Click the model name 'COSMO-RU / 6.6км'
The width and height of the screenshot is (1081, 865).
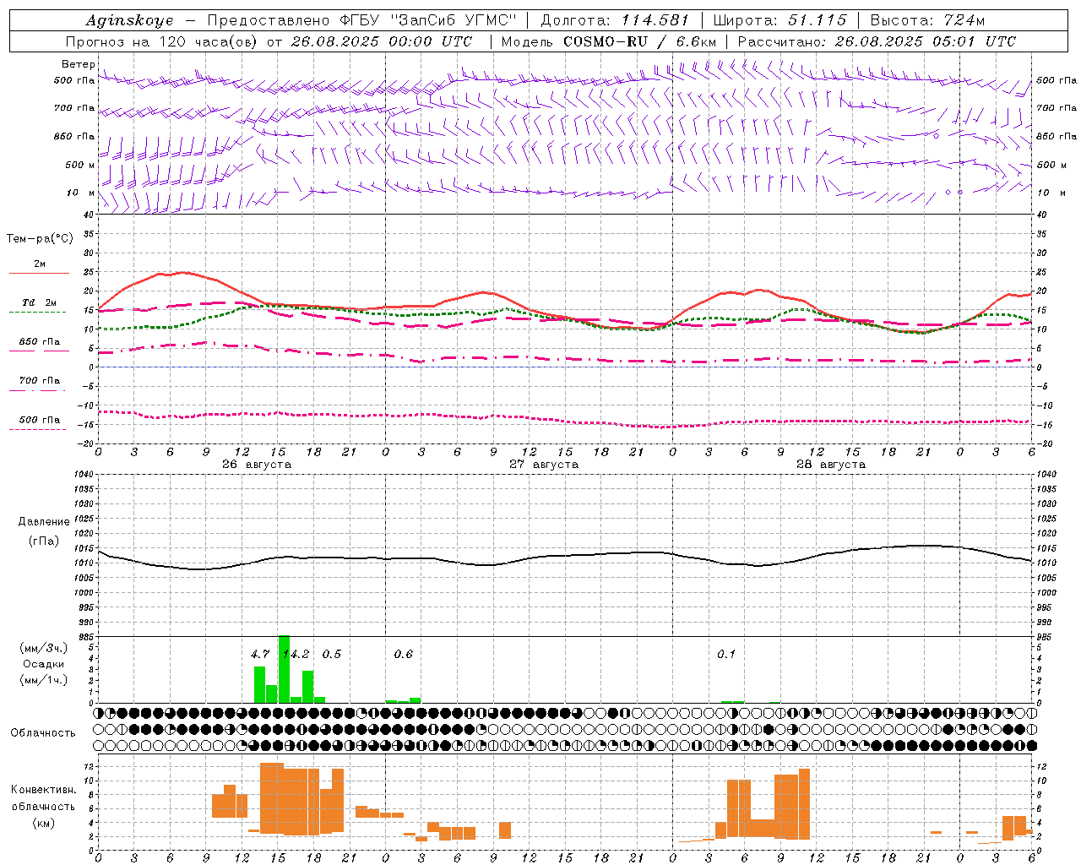point(639,41)
